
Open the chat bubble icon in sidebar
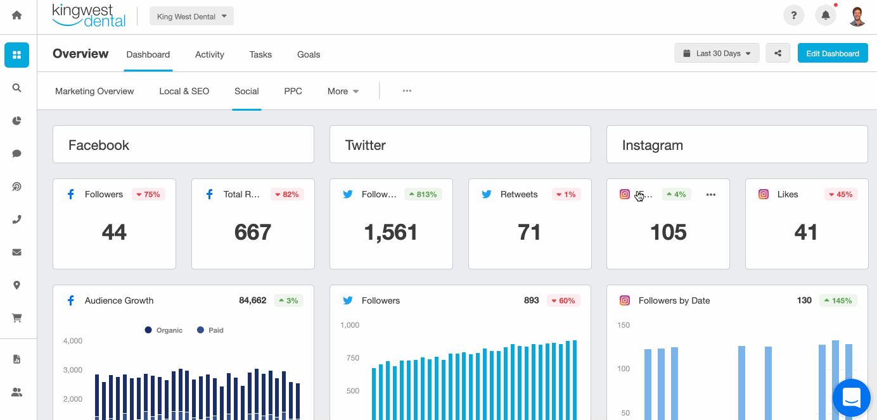[17, 154]
